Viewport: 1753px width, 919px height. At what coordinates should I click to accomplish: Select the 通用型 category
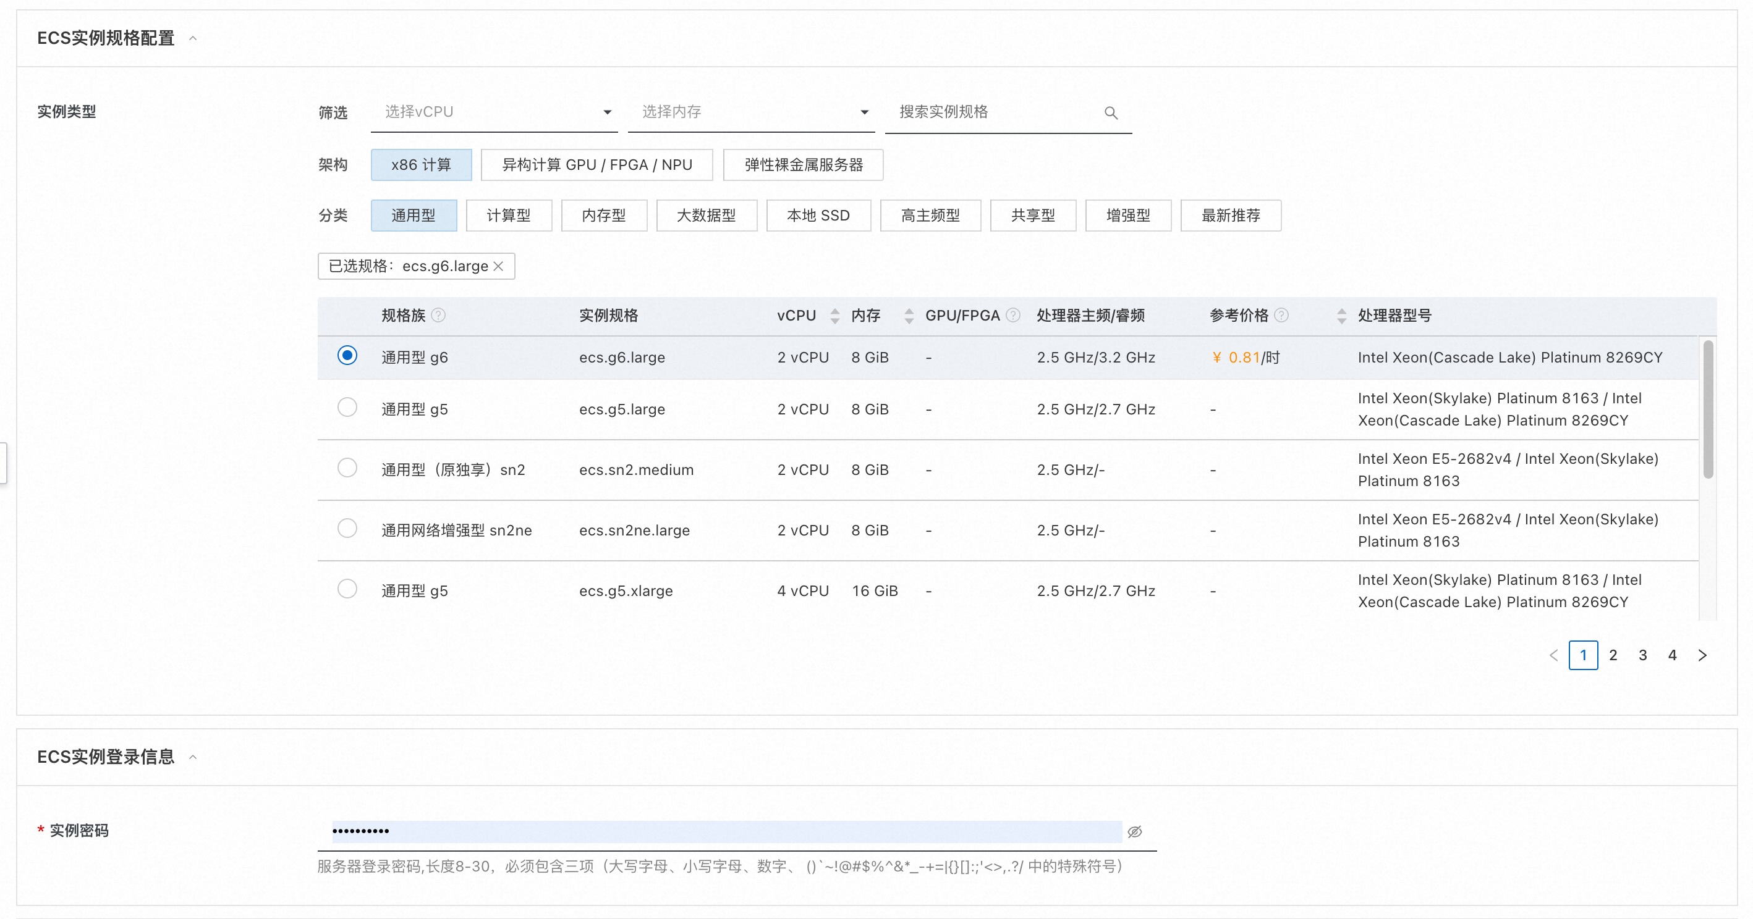point(414,216)
